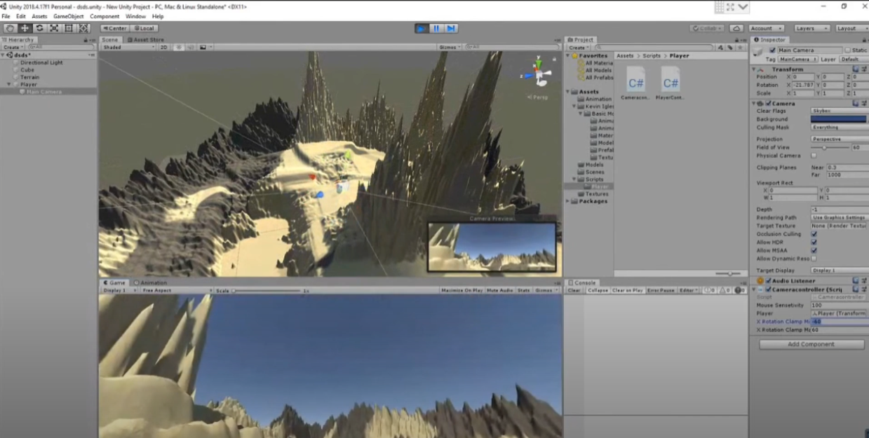The image size is (869, 438).
Task: Select the Hand tool in the toolbar
Action: 10,28
